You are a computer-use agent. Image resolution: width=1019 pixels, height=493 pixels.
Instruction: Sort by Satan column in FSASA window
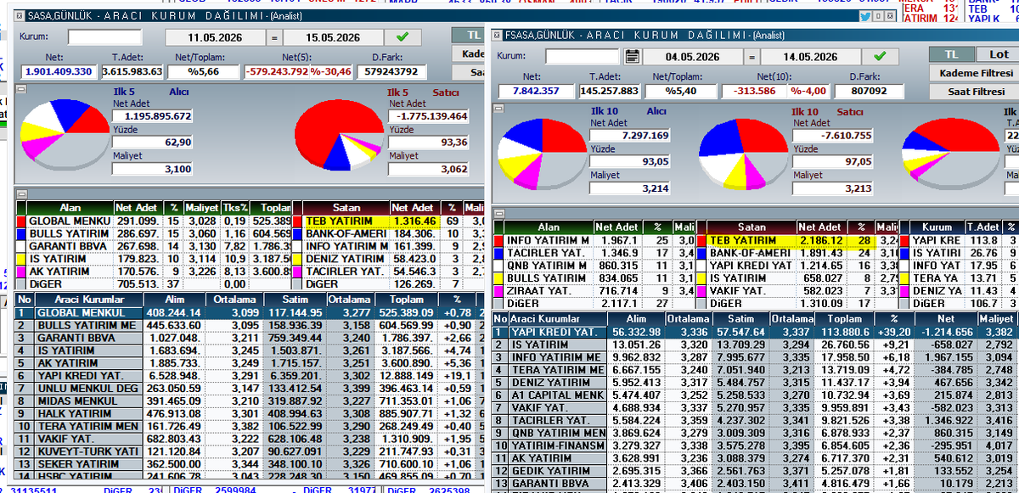tap(752, 227)
